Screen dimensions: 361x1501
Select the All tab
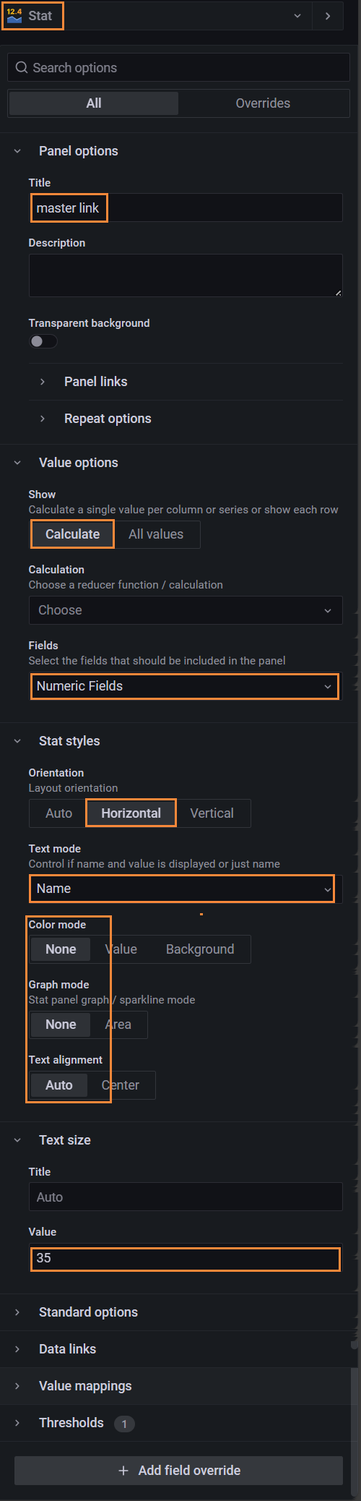click(94, 103)
